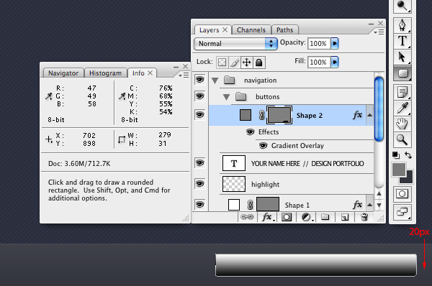The width and height of the screenshot is (432, 286).
Task: Select the Zoom magnifier tool
Action: coord(402,139)
